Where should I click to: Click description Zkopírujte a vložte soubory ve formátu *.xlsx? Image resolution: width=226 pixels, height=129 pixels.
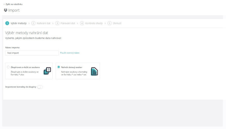[x=25, y=73]
